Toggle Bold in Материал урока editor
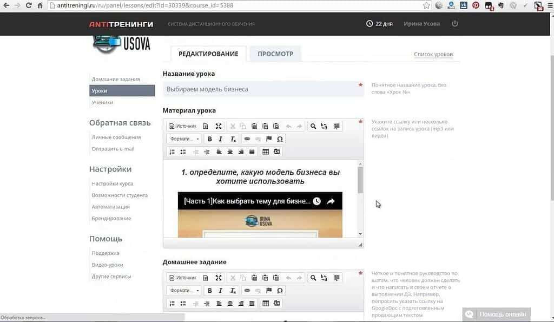This screenshot has height=322, width=554. (209, 139)
